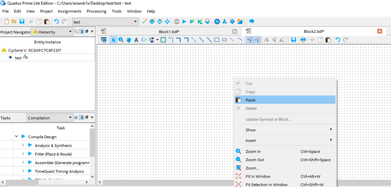Toggle the rubberbanding button
This screenshot has width=391, height=187.
pyautogui.click(x=249, y=40)
